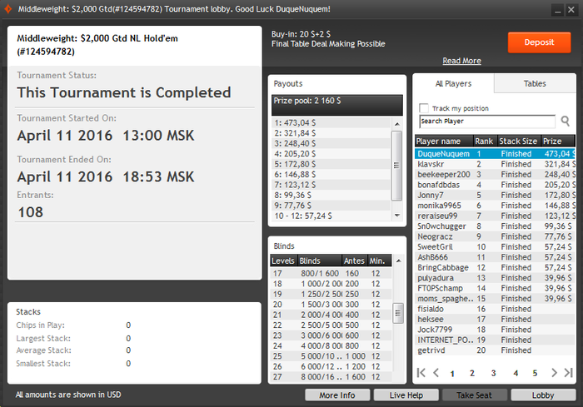Select player Jock7799 row
This screenshot has height=407, width=583.
pos(495,330)
